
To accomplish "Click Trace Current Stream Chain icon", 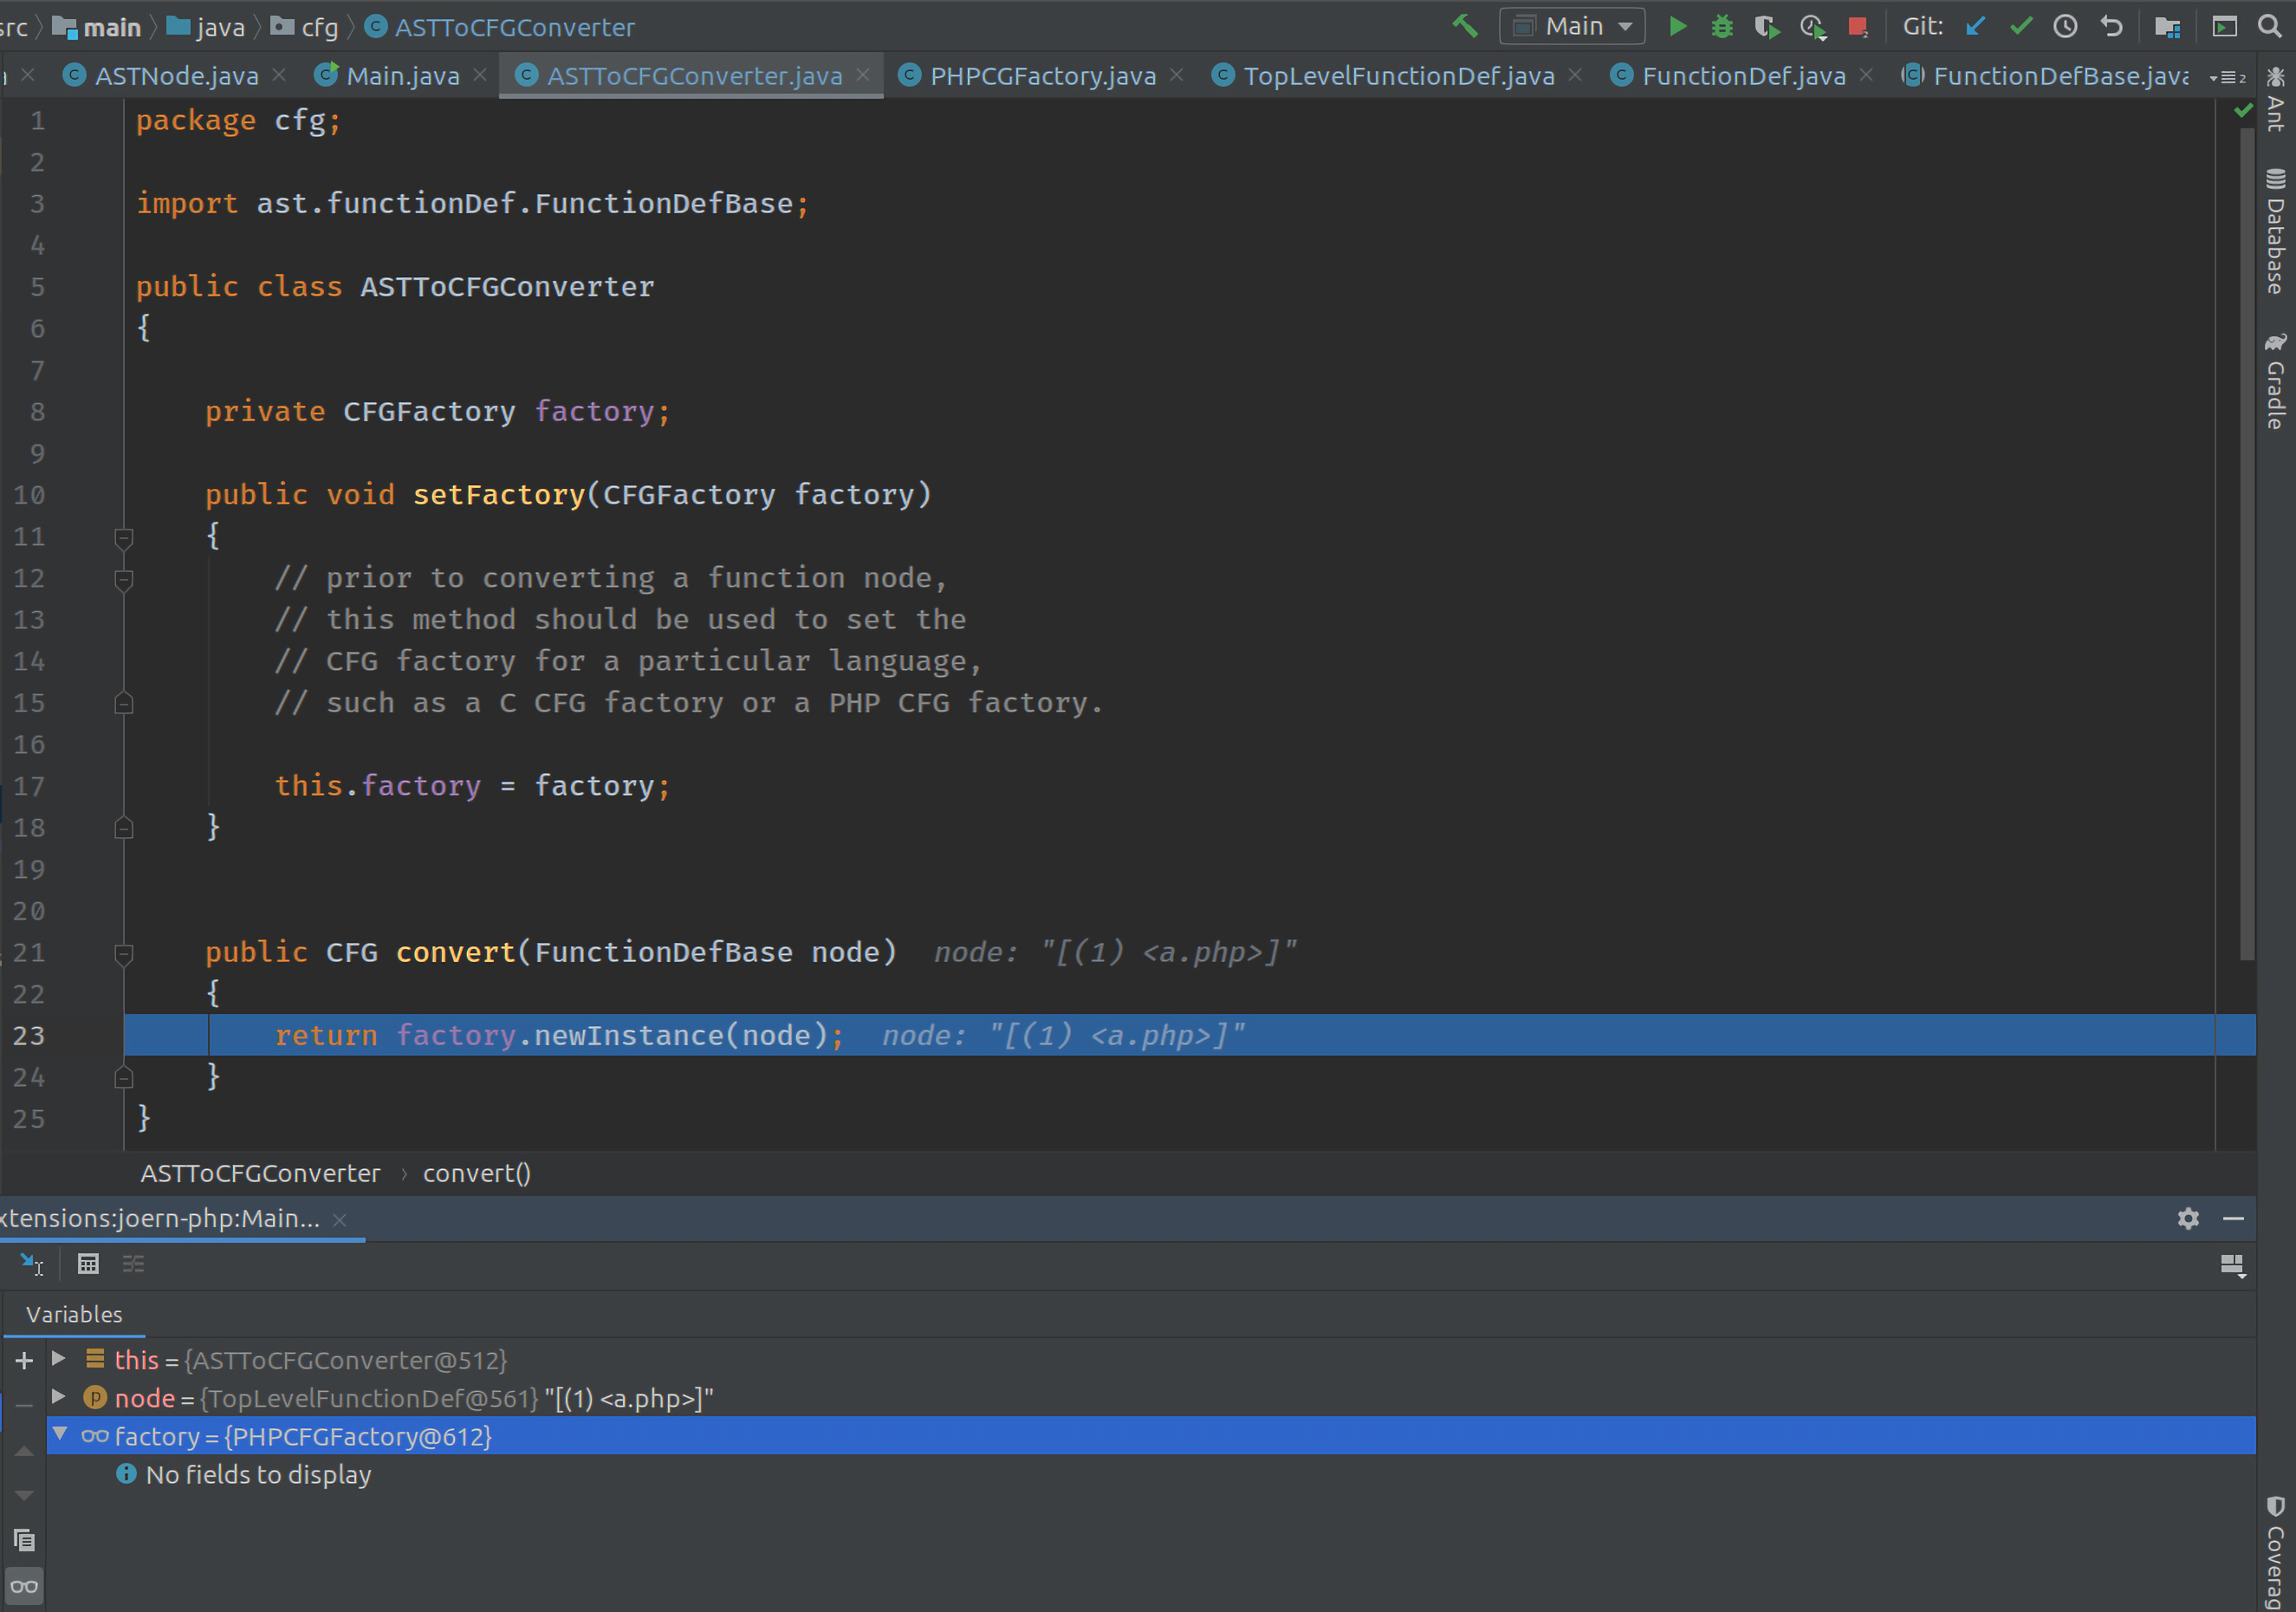I will (133, 1264).
